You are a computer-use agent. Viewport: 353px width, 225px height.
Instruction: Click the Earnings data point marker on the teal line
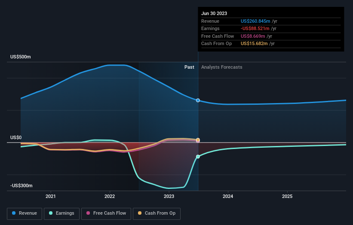(198, 157)
